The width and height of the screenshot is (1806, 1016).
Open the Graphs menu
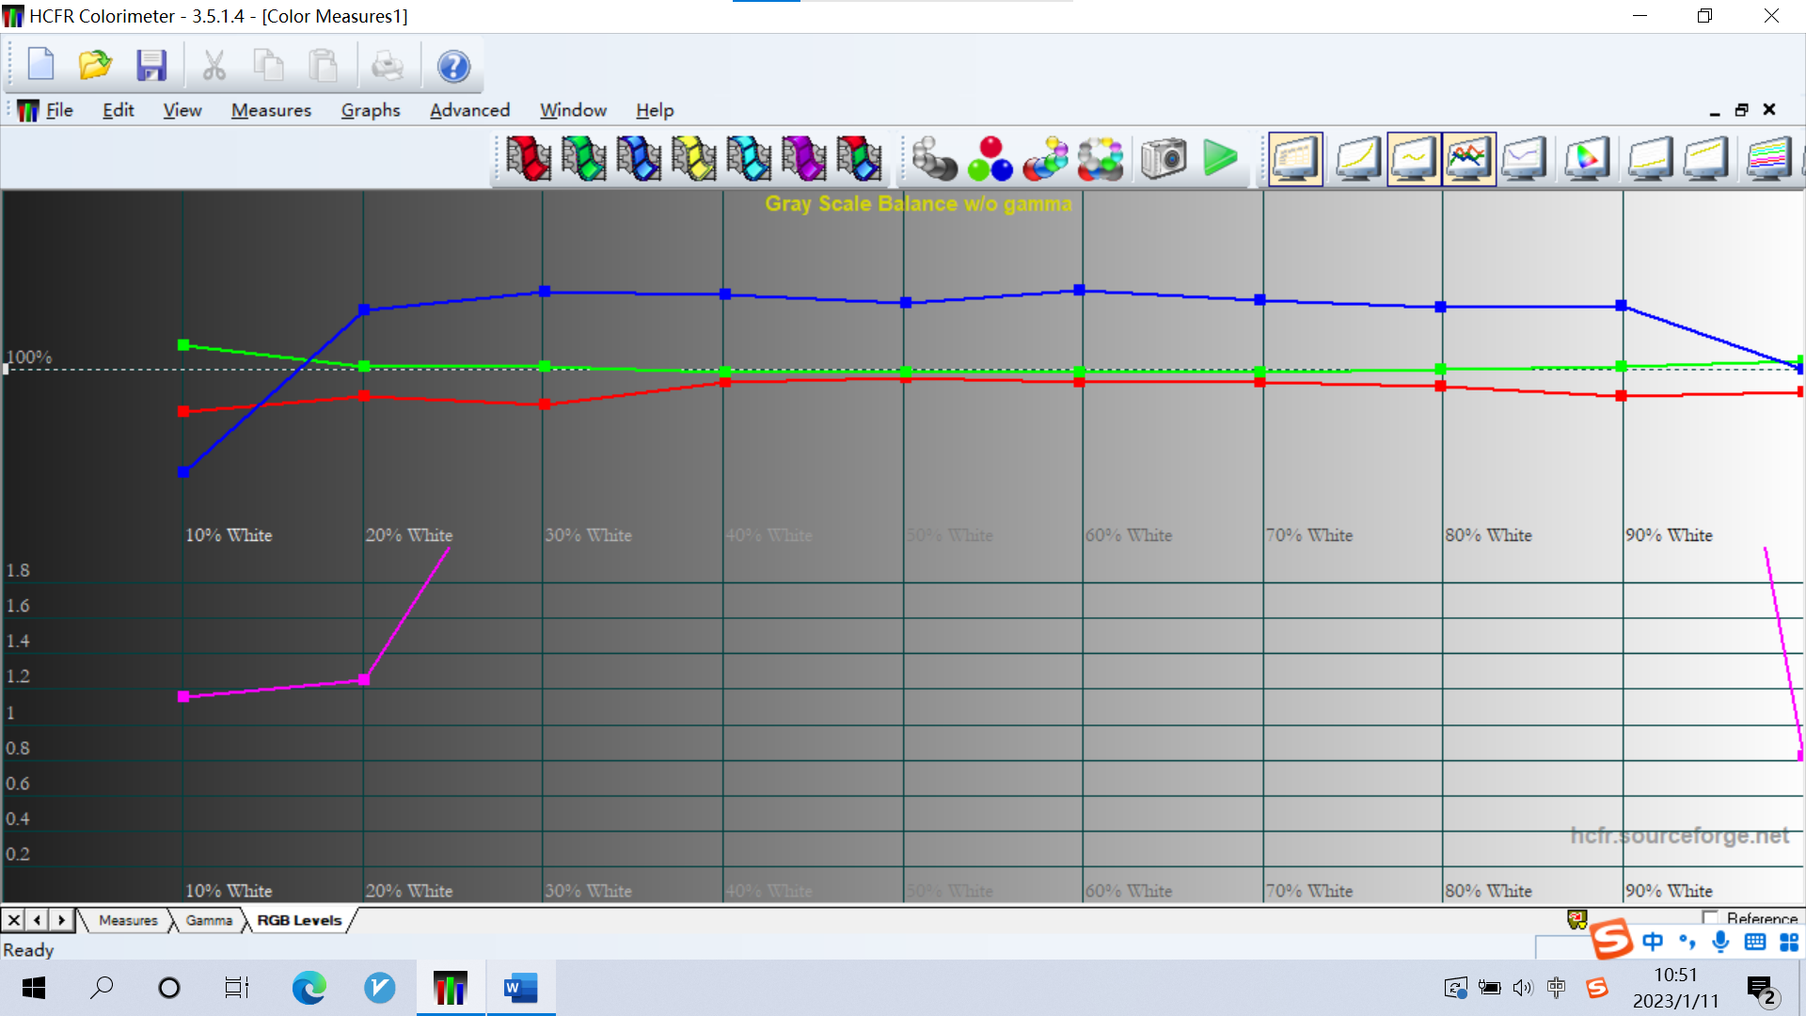tap(371, 110)
